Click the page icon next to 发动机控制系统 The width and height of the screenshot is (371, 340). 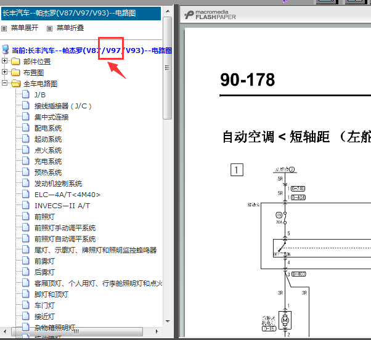click(26, 183)
